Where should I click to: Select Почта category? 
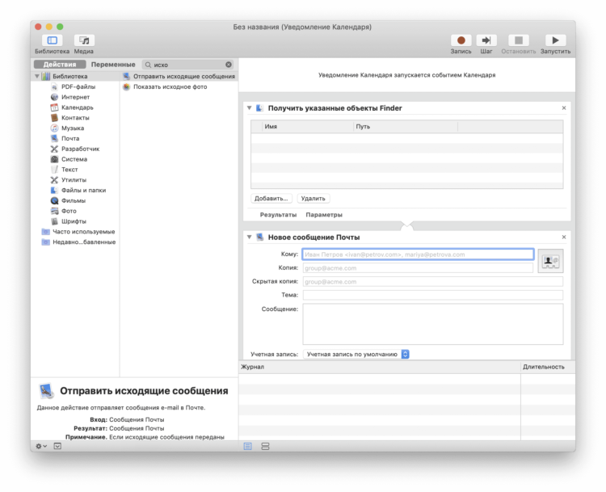[70, 138]
